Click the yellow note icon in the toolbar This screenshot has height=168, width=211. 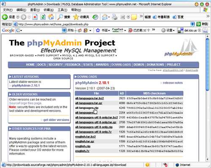134,17
